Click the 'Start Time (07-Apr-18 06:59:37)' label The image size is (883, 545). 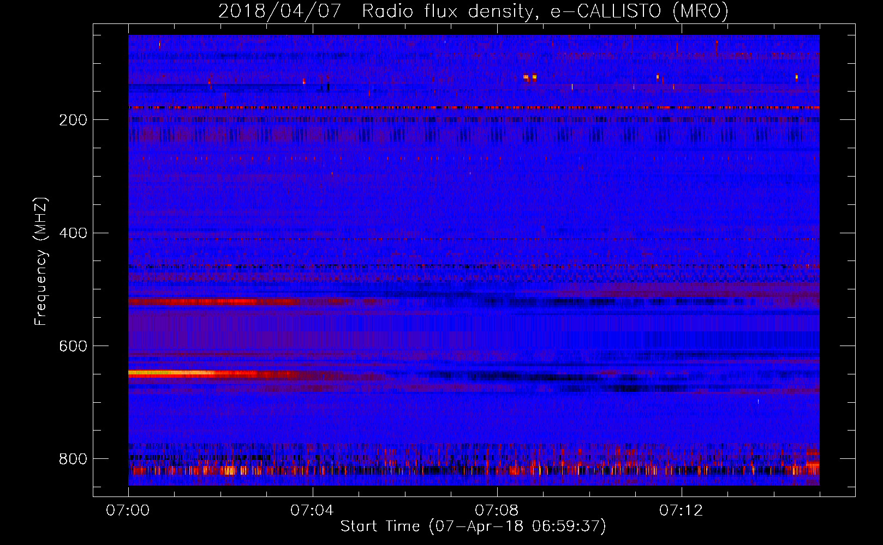(473, 526)
